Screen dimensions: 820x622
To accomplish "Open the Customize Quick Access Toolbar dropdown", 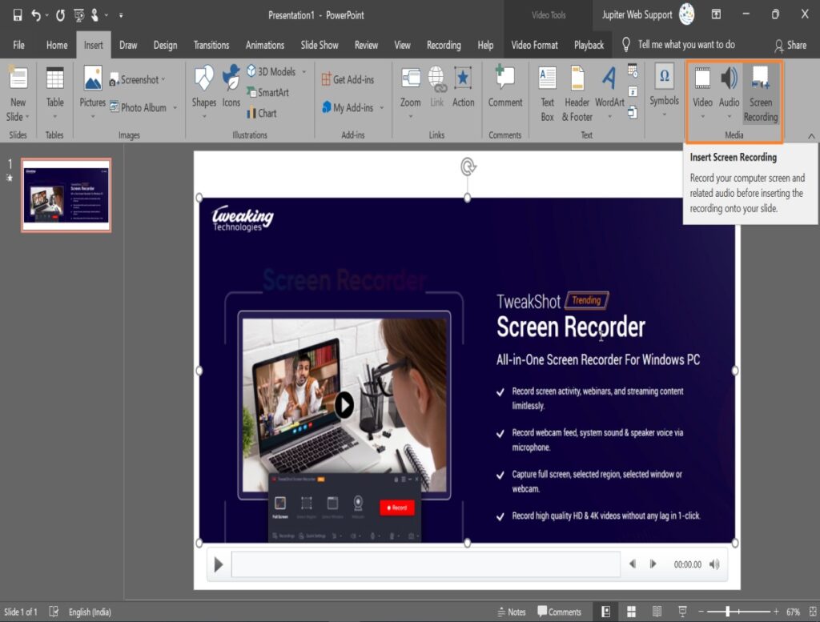I will pos(121,16).
